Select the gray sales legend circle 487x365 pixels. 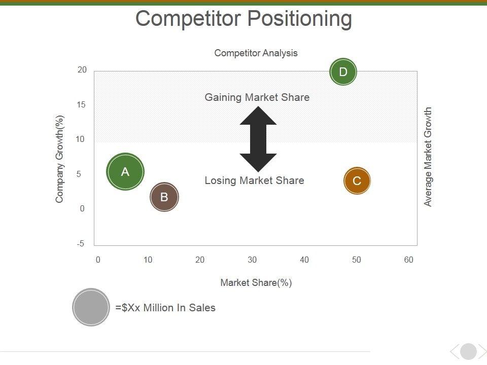(91, 307)
